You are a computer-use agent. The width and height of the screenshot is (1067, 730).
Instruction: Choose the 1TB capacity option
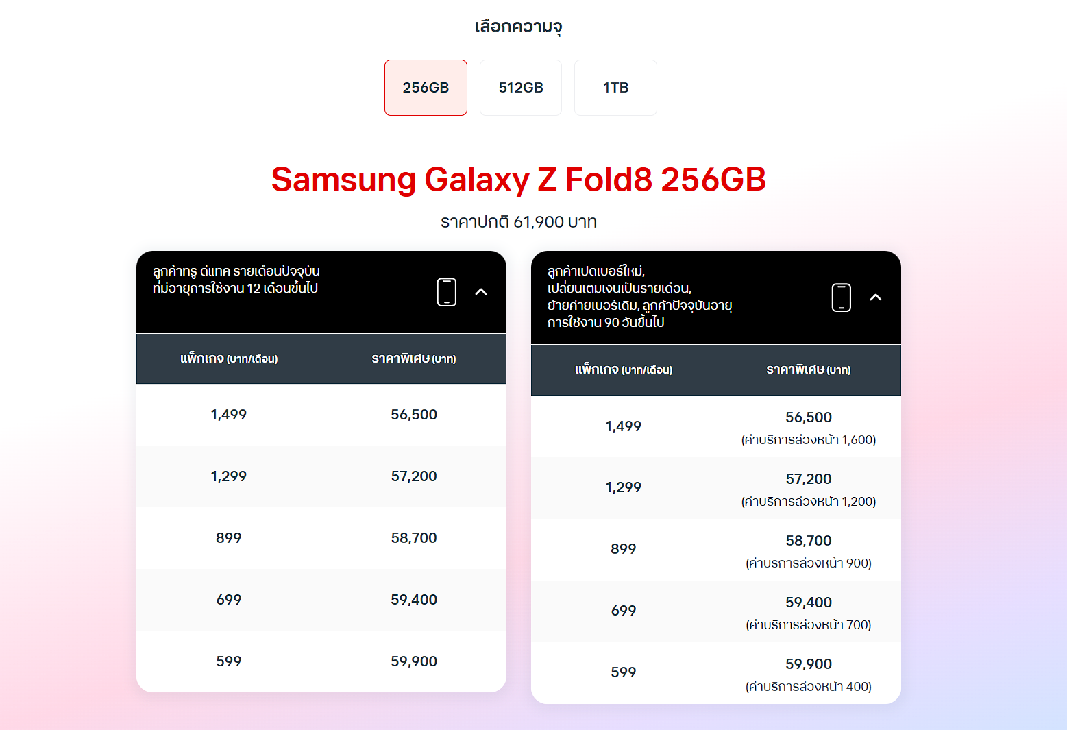click(x=615, y=88)
